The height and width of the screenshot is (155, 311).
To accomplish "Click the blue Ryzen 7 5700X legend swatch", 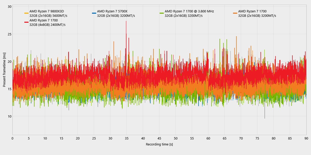I will click(94, 13).
